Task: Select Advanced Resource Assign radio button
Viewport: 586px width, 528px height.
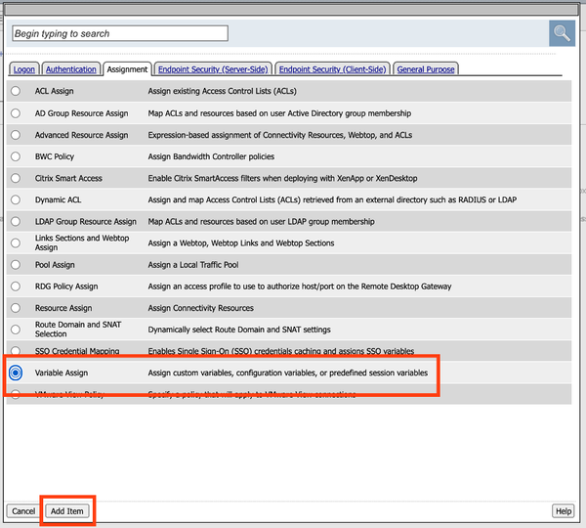Action: pyautogui.click(x=16, y=135)
